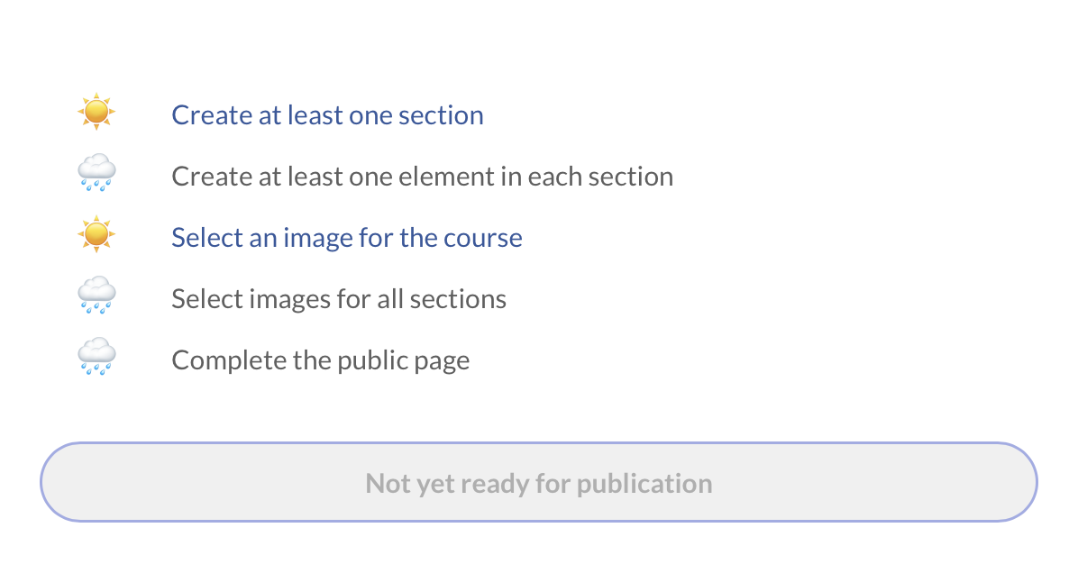This screenshot has height=564, width=1078.
Task: Click the 'Complete the public page' text
Action: point(321,360)
